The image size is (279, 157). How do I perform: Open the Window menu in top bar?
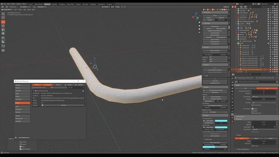[19, 4]
